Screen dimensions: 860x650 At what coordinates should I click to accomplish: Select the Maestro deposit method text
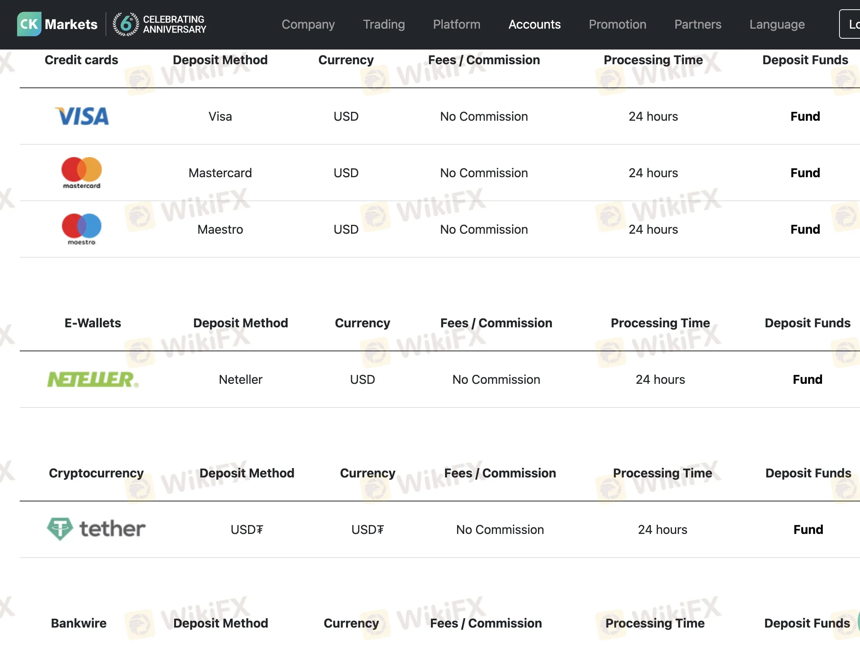220,229
